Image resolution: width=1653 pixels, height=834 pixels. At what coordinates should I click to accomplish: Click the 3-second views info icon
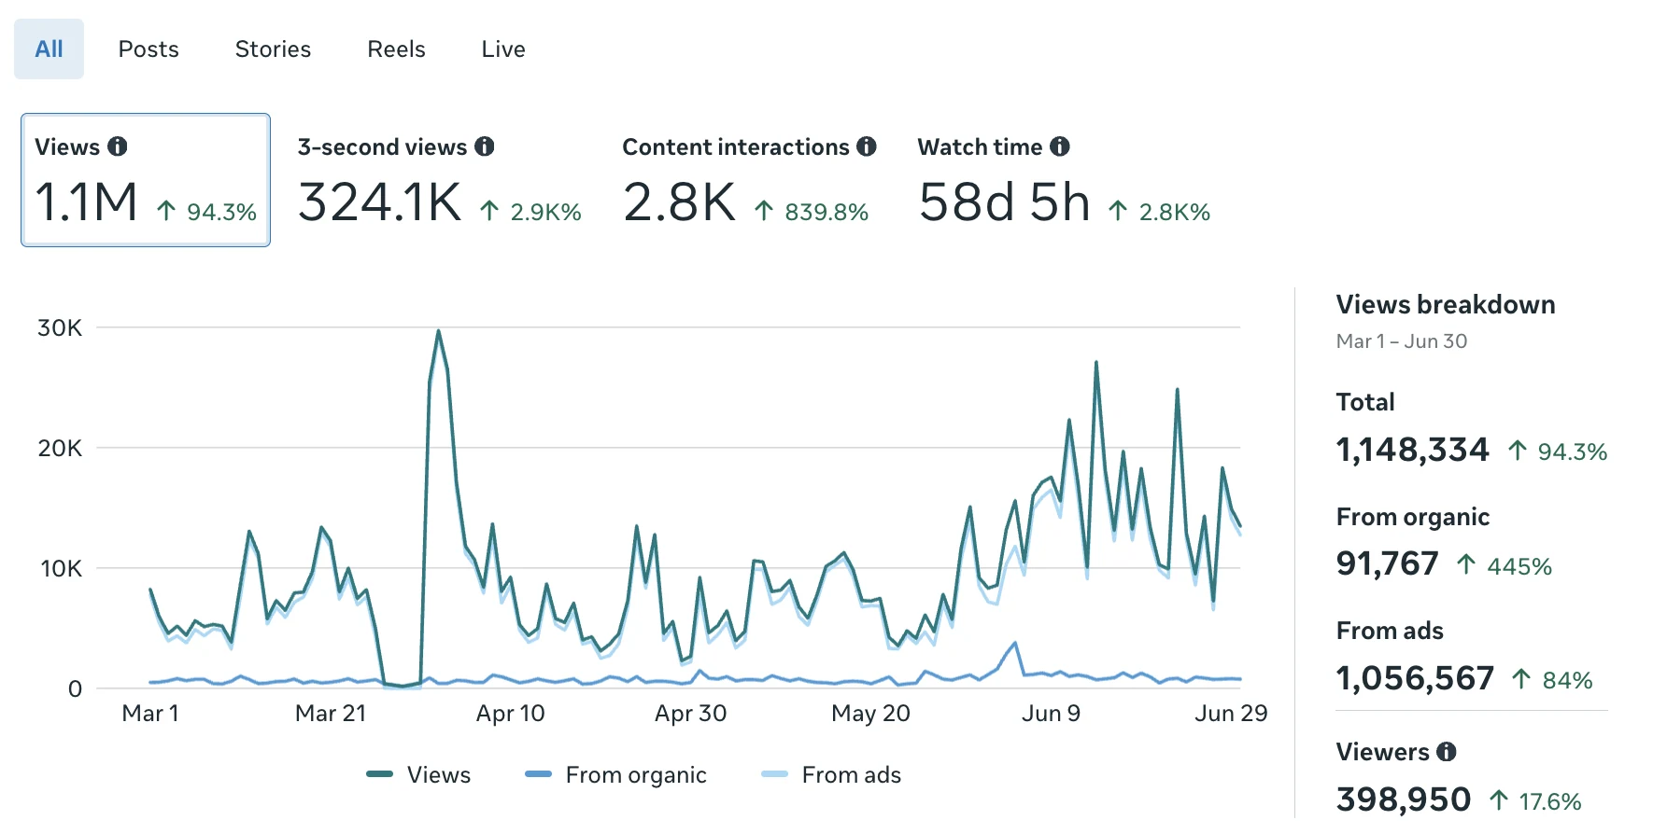(485, 146)
